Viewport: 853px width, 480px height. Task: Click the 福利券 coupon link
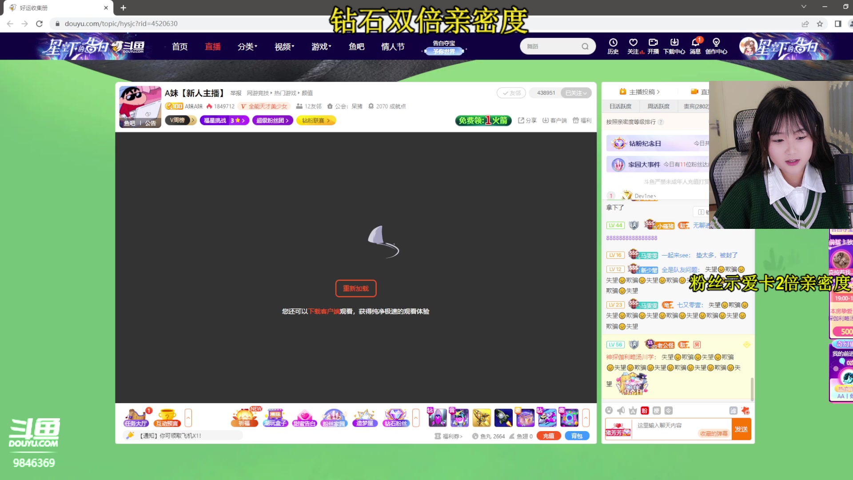click(x=449, y=436)
